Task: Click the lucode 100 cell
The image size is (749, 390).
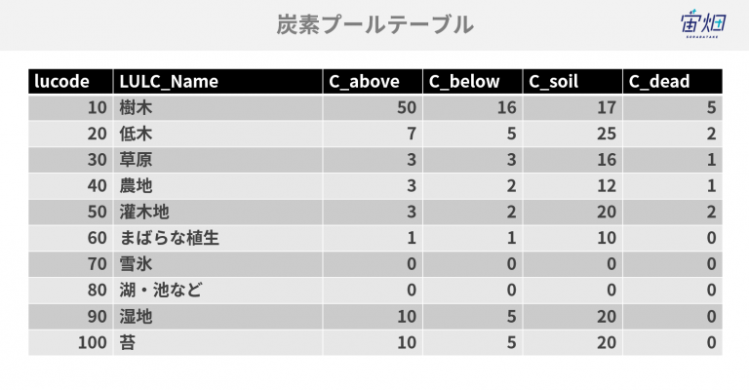Action: [70, 342]
